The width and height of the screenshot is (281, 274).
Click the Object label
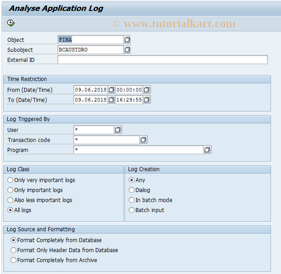coord(16,40)
